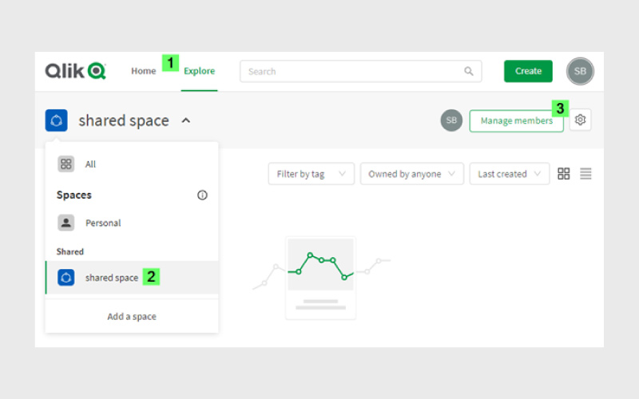
Task: Click the magnifier search icon
Action: tap(469, 71)
